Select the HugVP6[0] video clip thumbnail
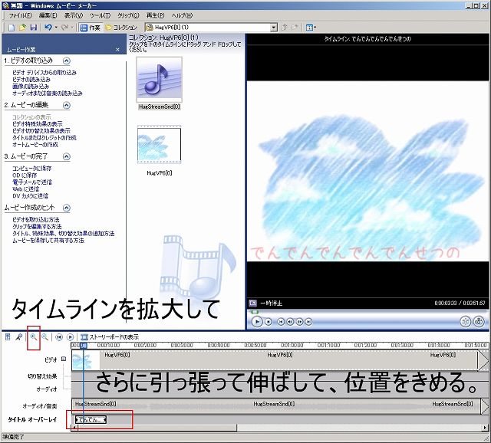 click(x=159, y=145)
